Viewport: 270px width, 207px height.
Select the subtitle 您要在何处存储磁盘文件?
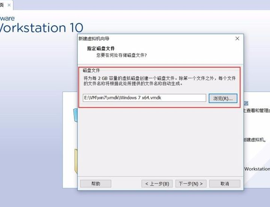121,55
